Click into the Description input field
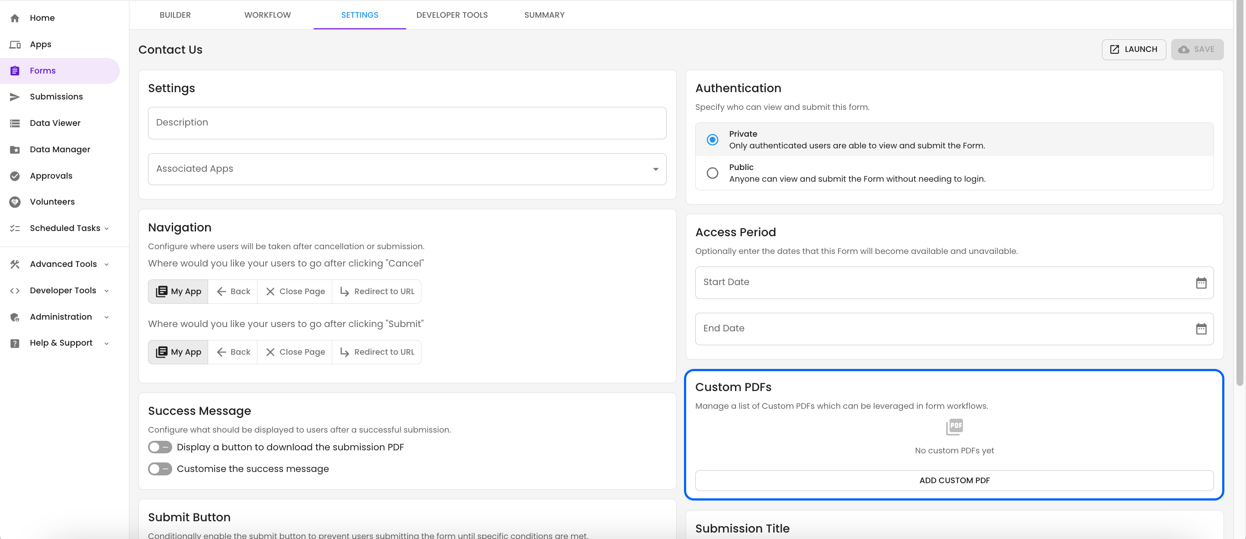 pyautogui.click(x=407, y=123)
